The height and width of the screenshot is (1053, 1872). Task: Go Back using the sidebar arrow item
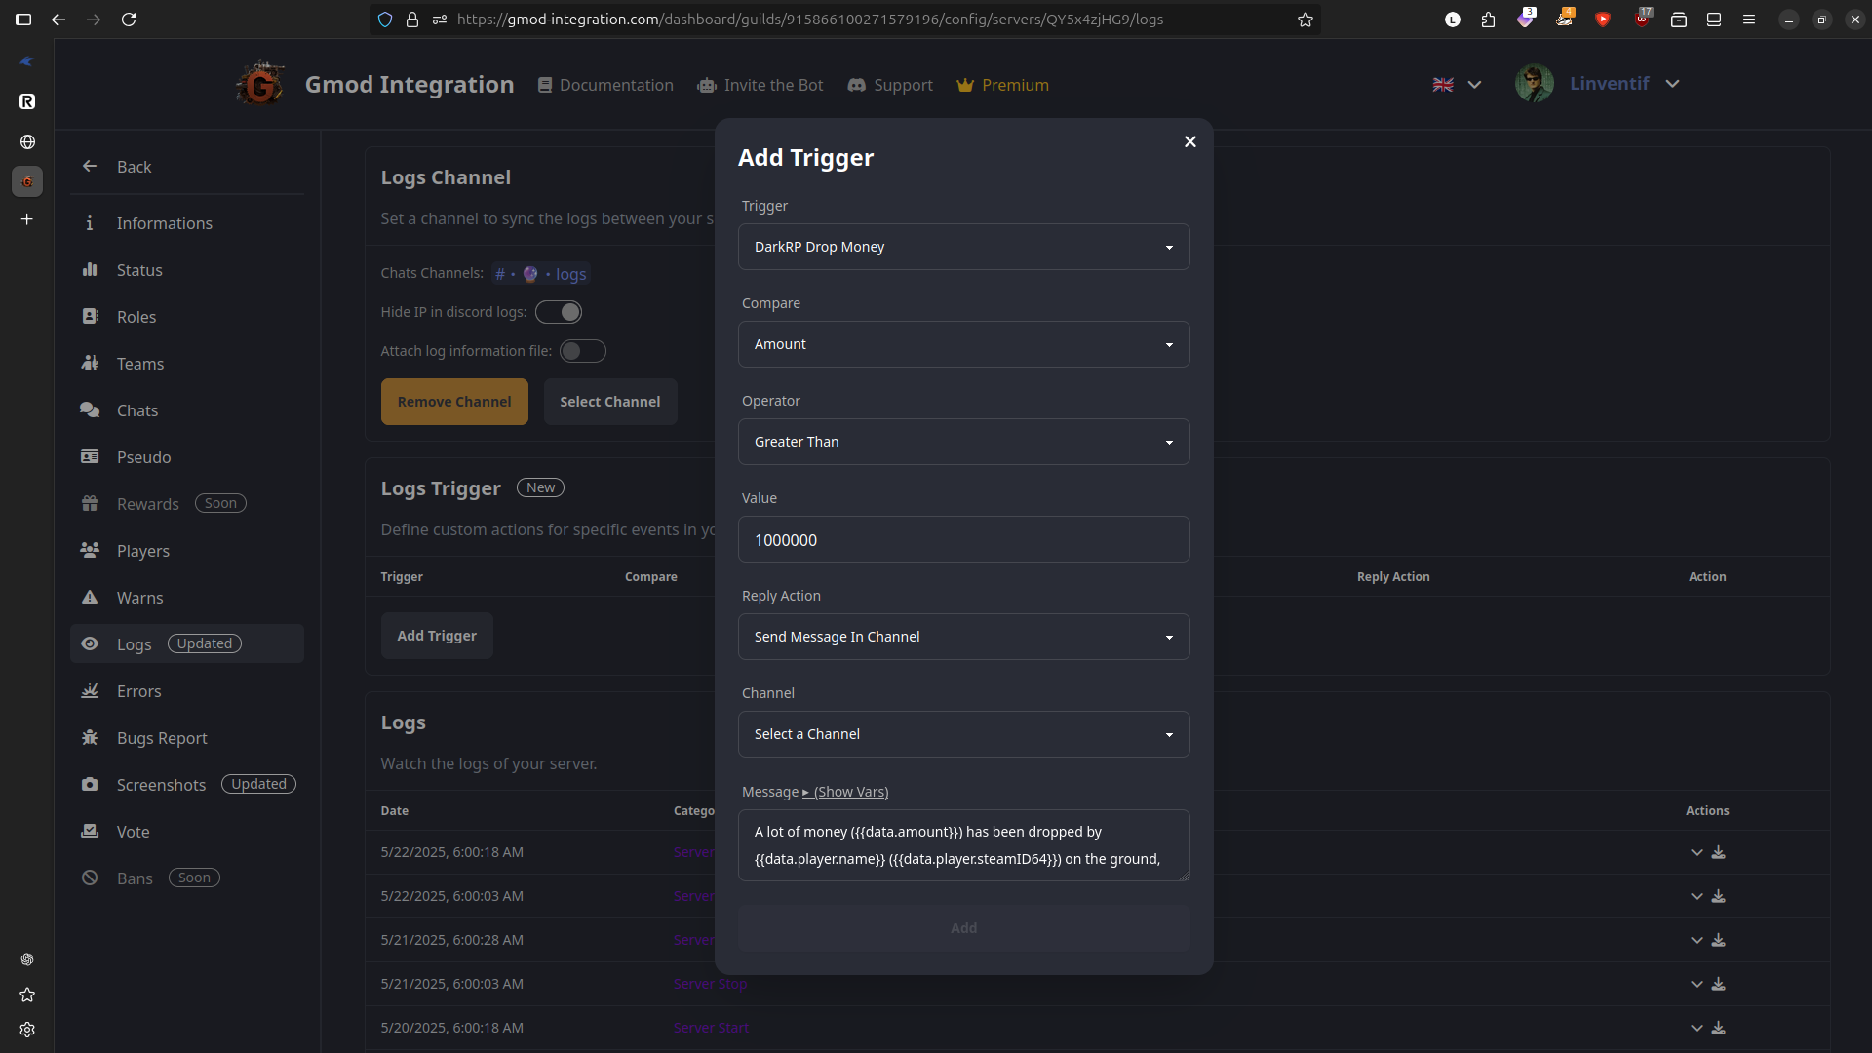187,167
